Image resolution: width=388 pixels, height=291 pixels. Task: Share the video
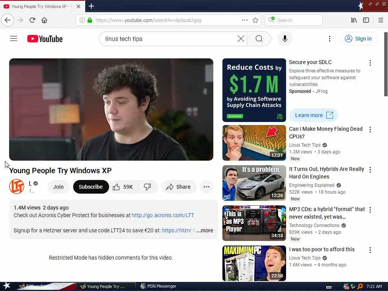178,187
